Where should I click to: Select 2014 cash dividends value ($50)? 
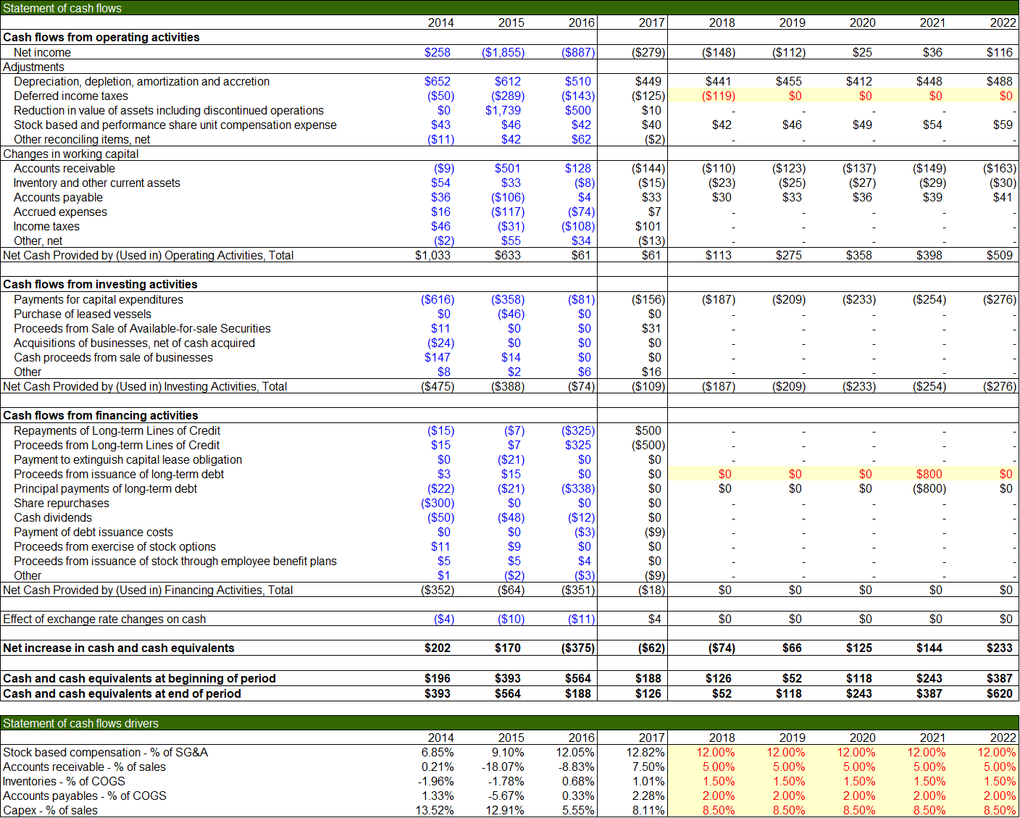click(440, 517)
